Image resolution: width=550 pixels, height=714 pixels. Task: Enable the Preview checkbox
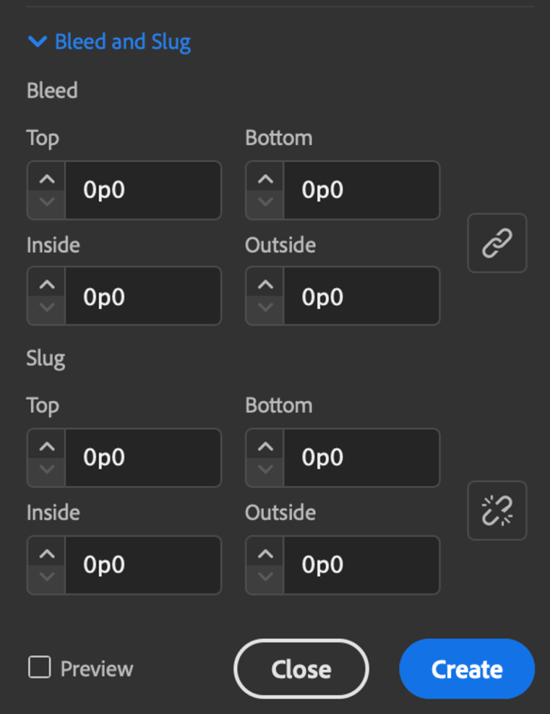pos(40,668)
